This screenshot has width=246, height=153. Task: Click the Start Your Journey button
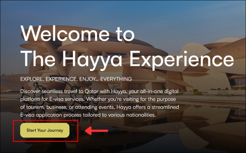(x=45, y=130)
